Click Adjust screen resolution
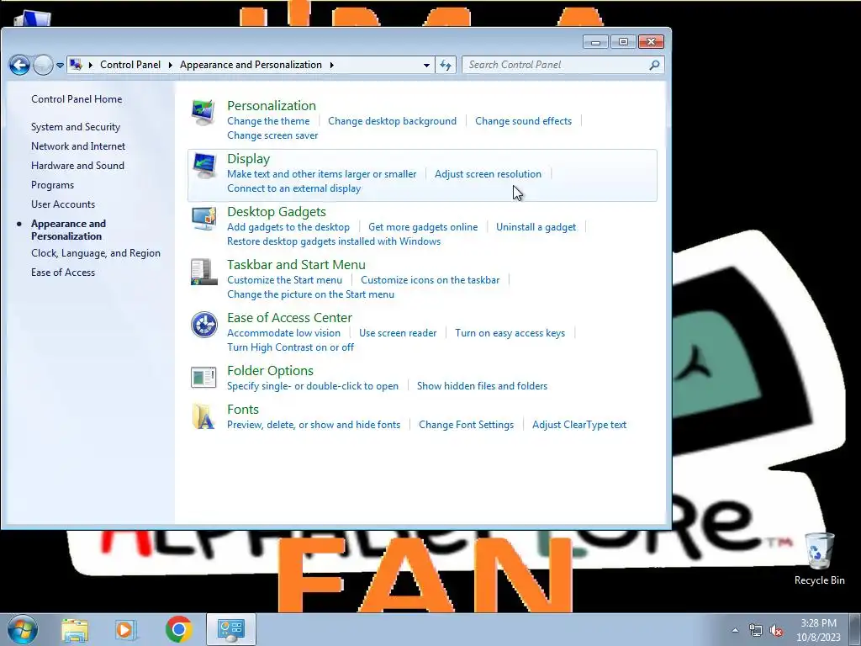The height and width of the screenshot is (646, 861). (489, 174)
